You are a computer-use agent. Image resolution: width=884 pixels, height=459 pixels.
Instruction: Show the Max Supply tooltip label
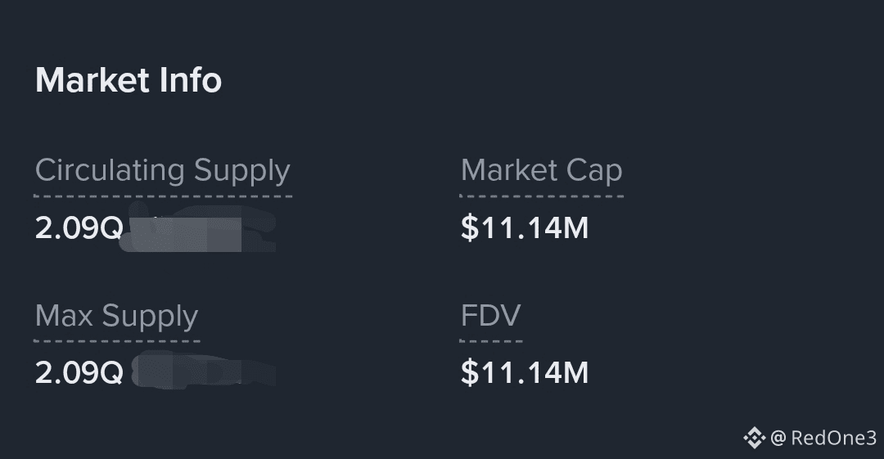pyautogui.click(x=116, y=316)
